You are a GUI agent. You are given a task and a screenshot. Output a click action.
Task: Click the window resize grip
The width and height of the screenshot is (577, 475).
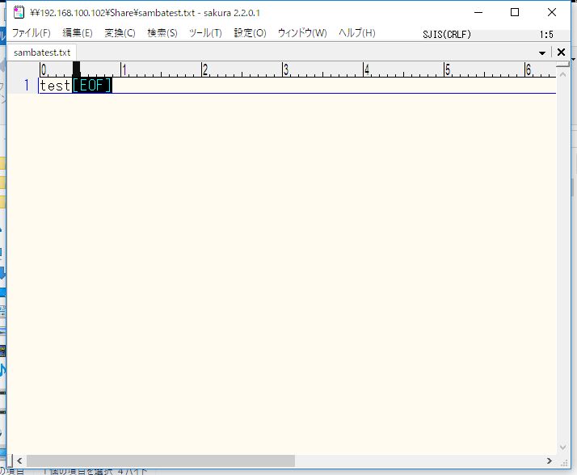(x=563, y=462)
